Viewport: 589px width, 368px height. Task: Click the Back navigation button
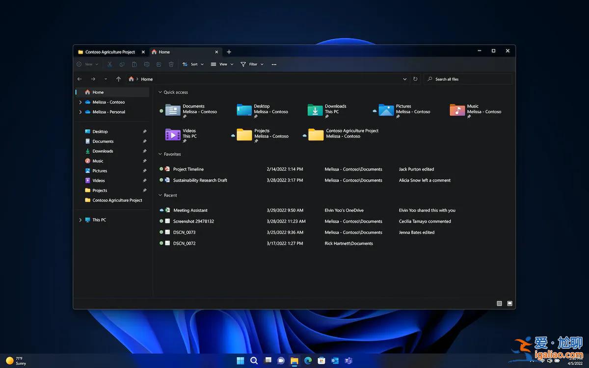click(x=80, y=79)
